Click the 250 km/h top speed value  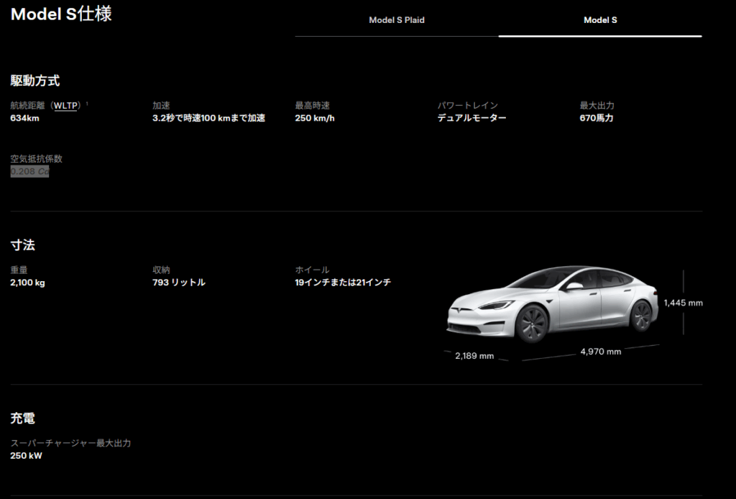[315, 119]
